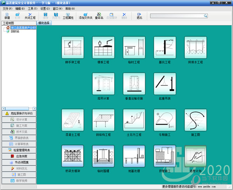Open the 基坑工程 foundation pit module
This screenshot has width=233, height=190.
(165, 48)
